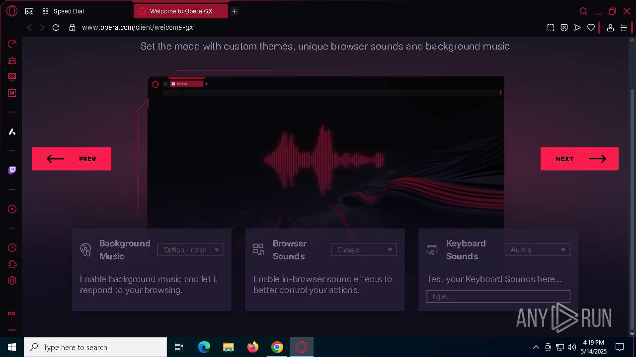The width and height of the screenshot is (636, 357).
Task: Go back to the previous page
Action: (29, 28)
